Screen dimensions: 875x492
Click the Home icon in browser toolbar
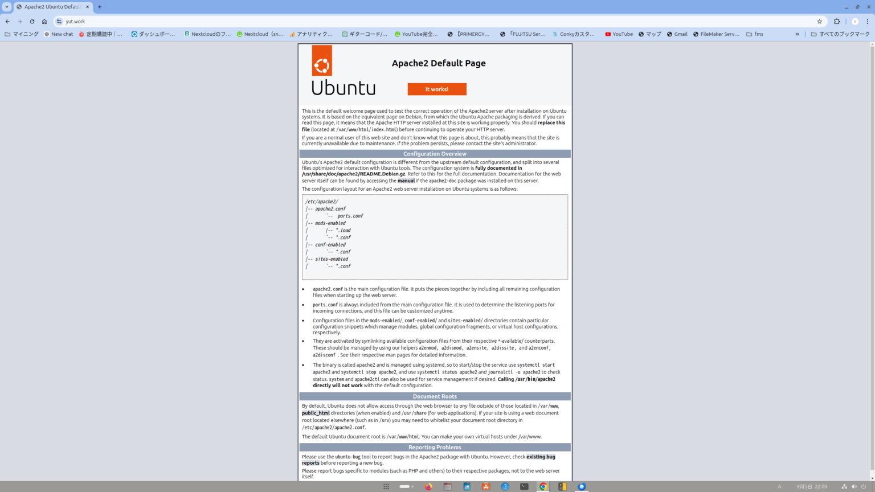click(44, 22)
